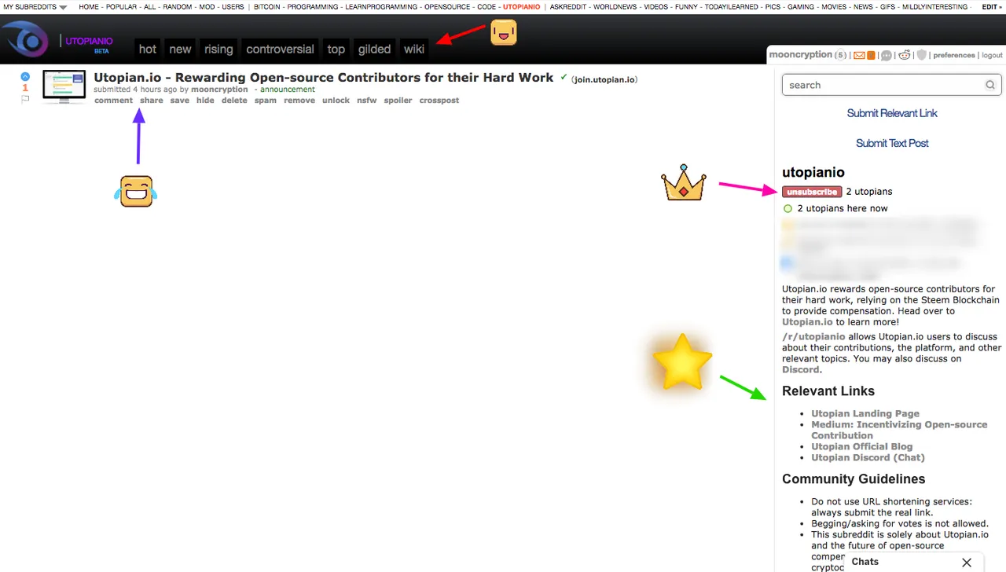Open the Utopian Official Blog link
The height and width of the screenshot is (572, 1006).
pos(862,446)
